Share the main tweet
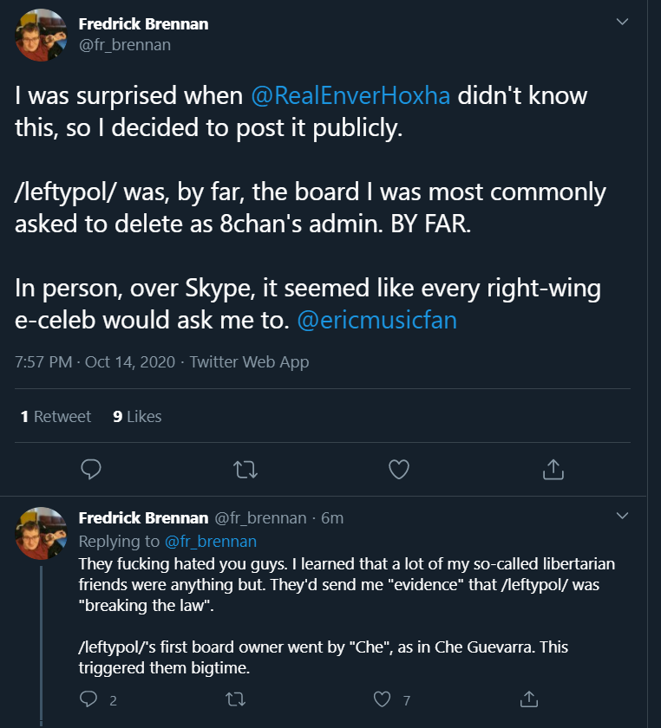Screen dimensions: 661x728 (x=553, y=470)
